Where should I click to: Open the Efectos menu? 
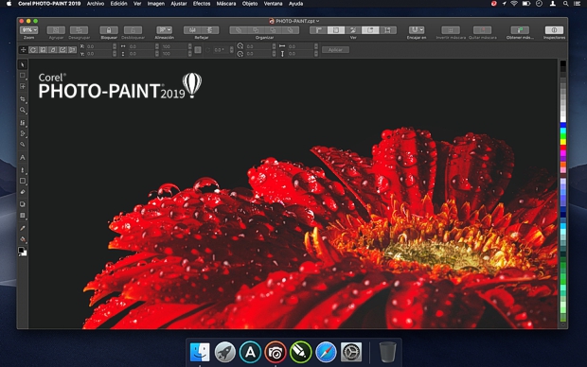[x=202, y=4]
